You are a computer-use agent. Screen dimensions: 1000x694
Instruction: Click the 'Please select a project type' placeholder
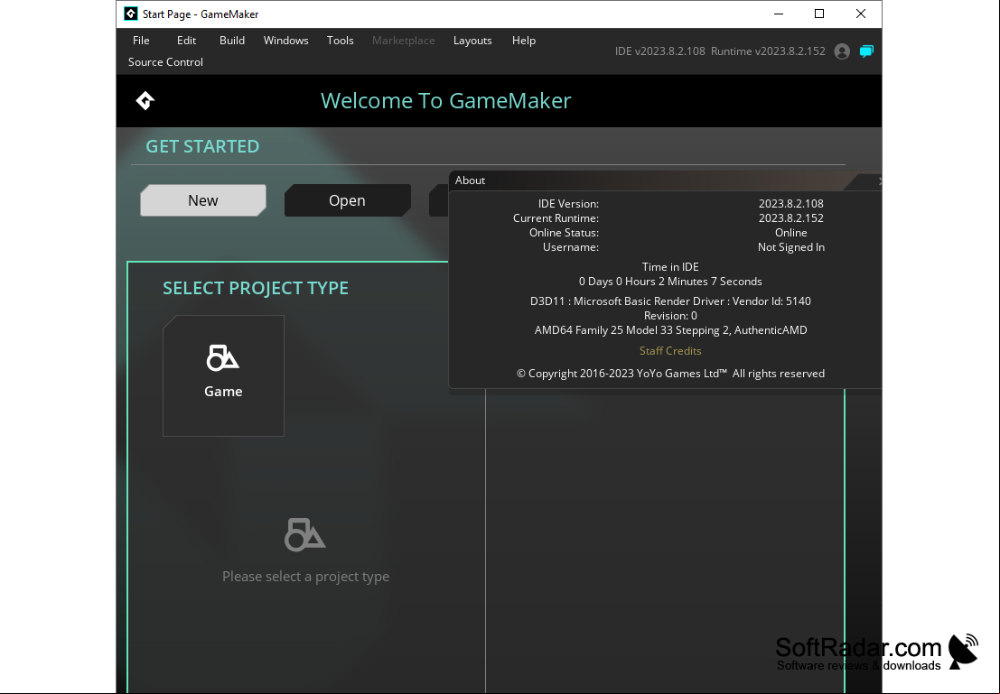pyautogui.click(x=305, y=576)
